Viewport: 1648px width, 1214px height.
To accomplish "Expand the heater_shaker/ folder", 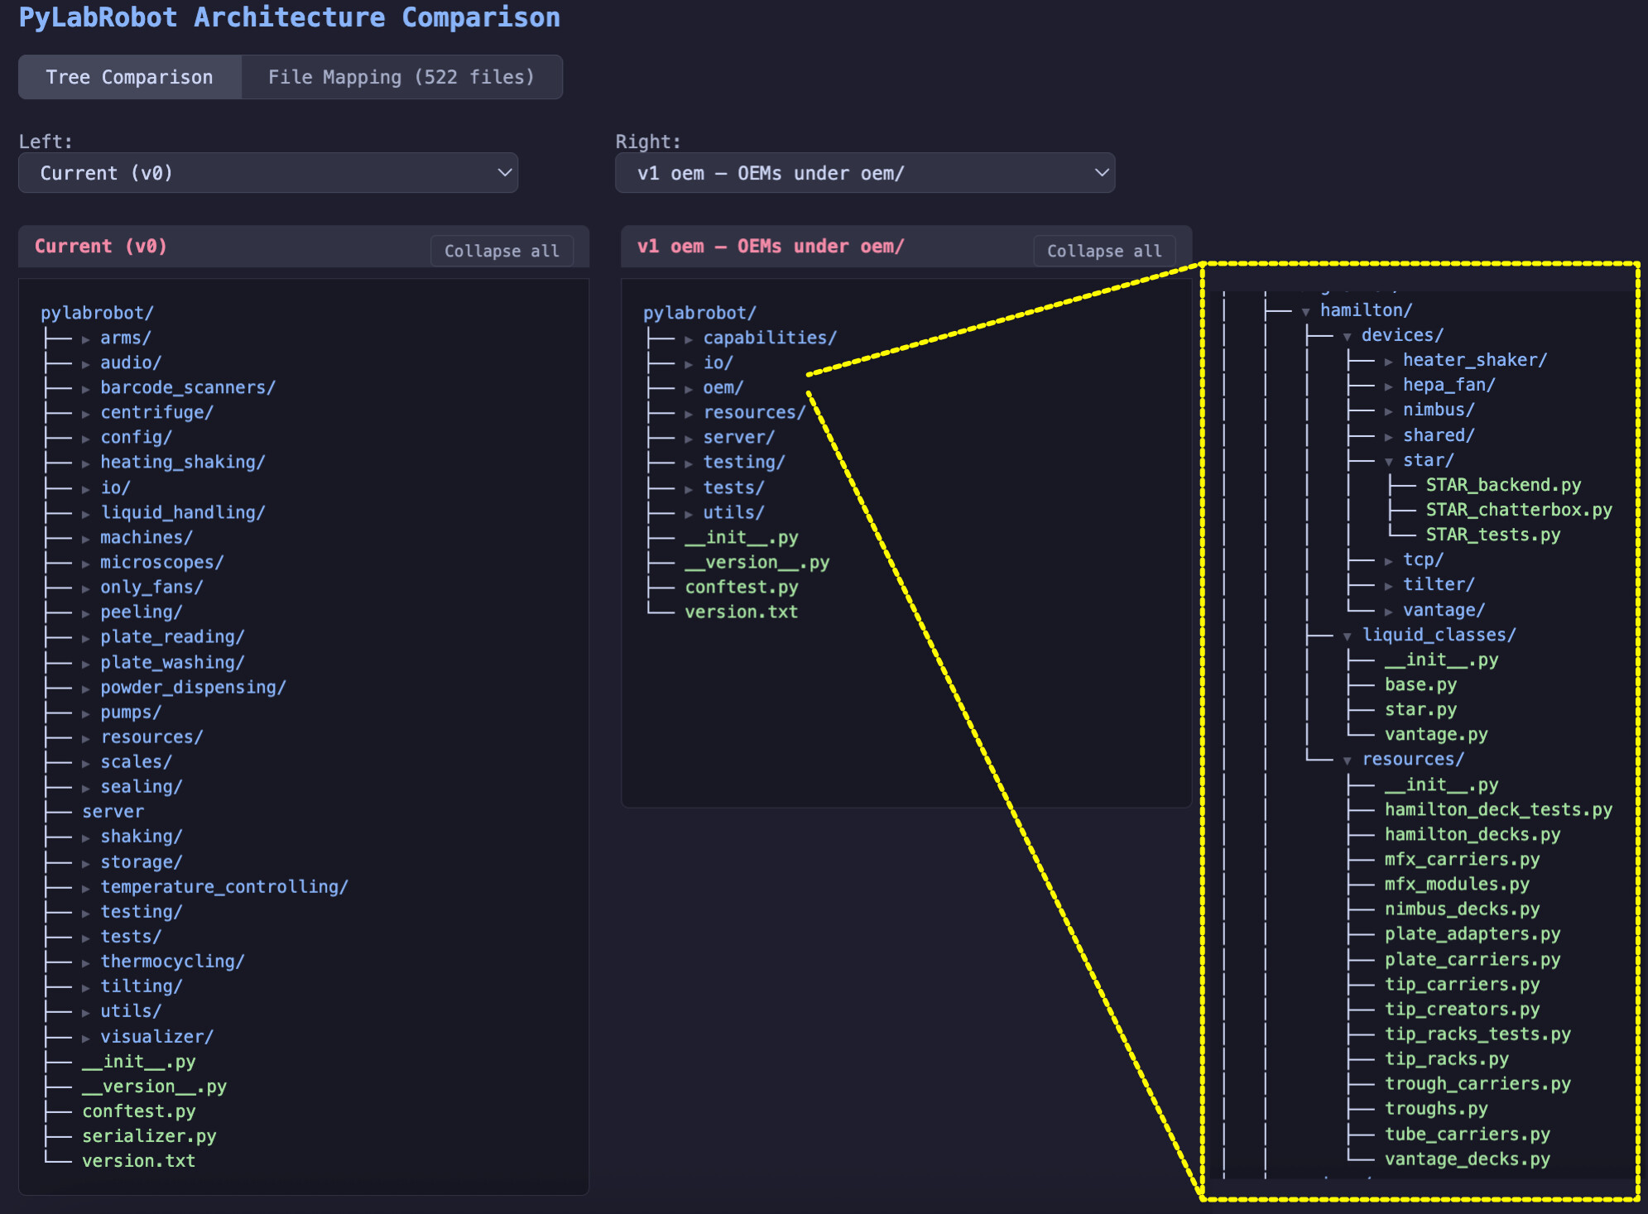I will (x=1389, y=362).
